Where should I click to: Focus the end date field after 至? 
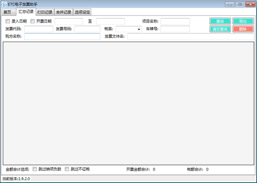tap(111, 21)
